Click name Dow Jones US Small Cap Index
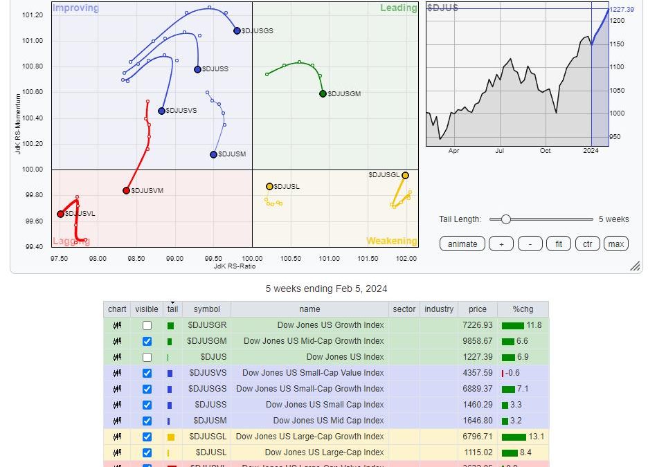 click(x=325, y=405)
